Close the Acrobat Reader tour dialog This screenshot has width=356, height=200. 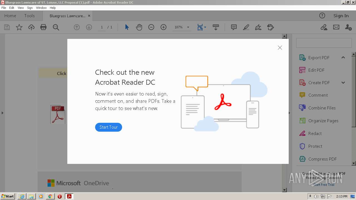click(x=280, y=48)
